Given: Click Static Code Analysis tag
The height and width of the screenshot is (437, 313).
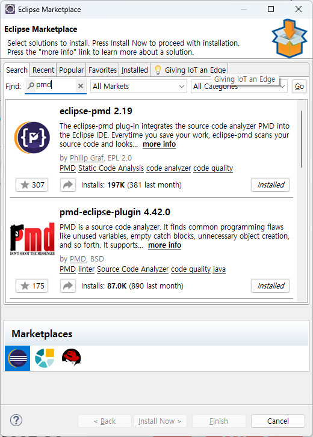Looking at the screenshot, I should tap(111, 168).
